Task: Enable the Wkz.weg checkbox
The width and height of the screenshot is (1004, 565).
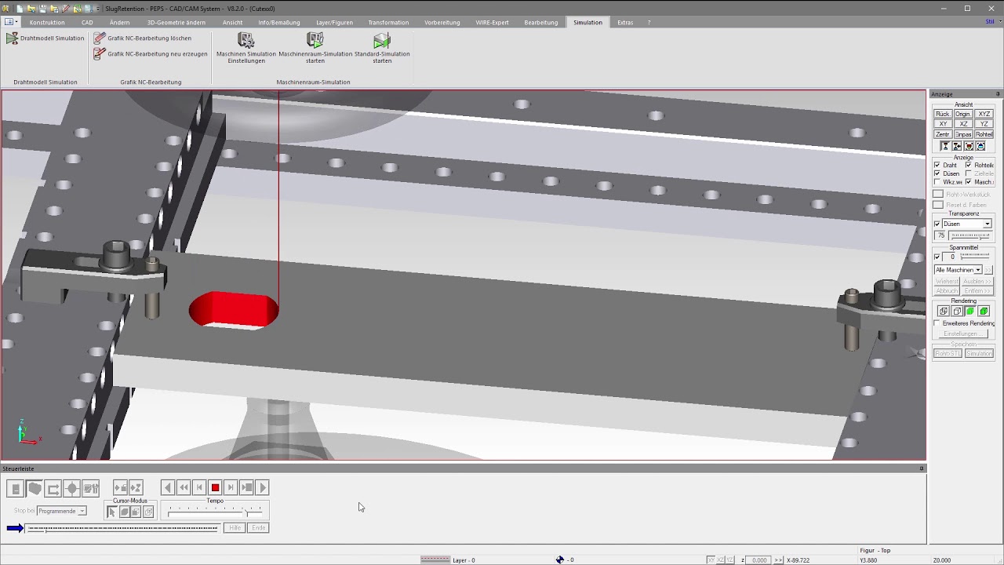Action: pyautogui.click(x=937, y=182)
